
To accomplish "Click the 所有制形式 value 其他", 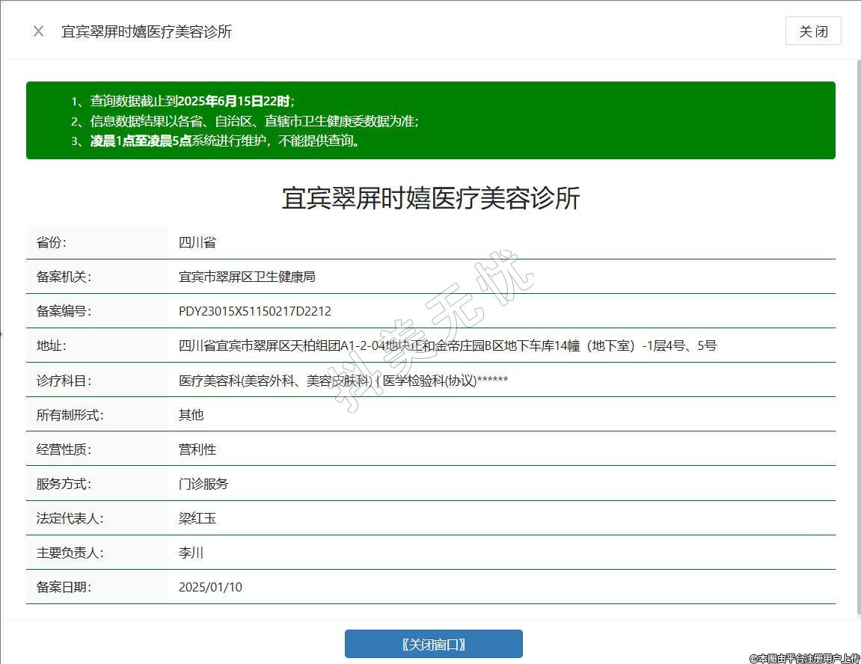I will point(191,415).
